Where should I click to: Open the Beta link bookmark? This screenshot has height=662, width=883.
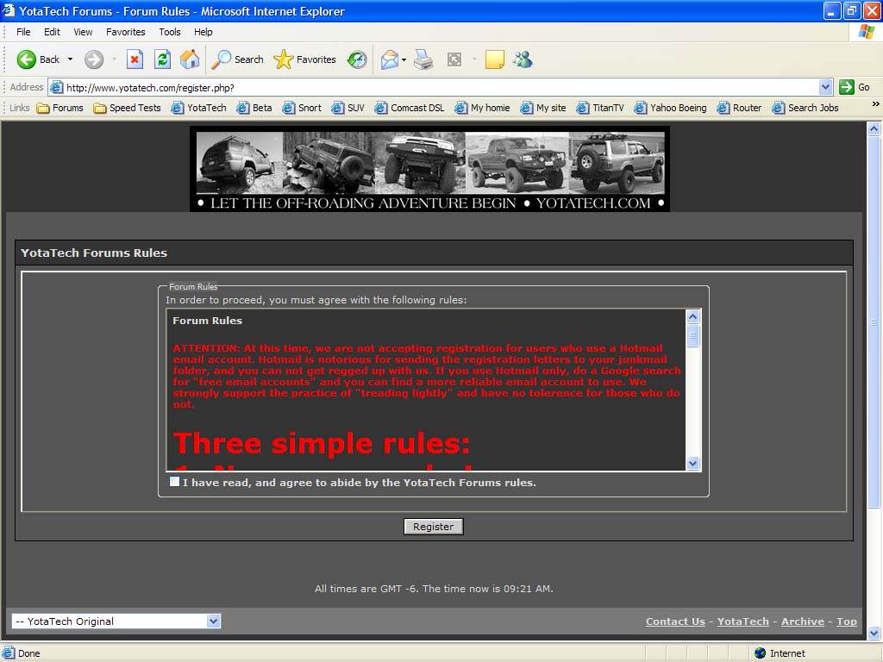coord(254,108)
